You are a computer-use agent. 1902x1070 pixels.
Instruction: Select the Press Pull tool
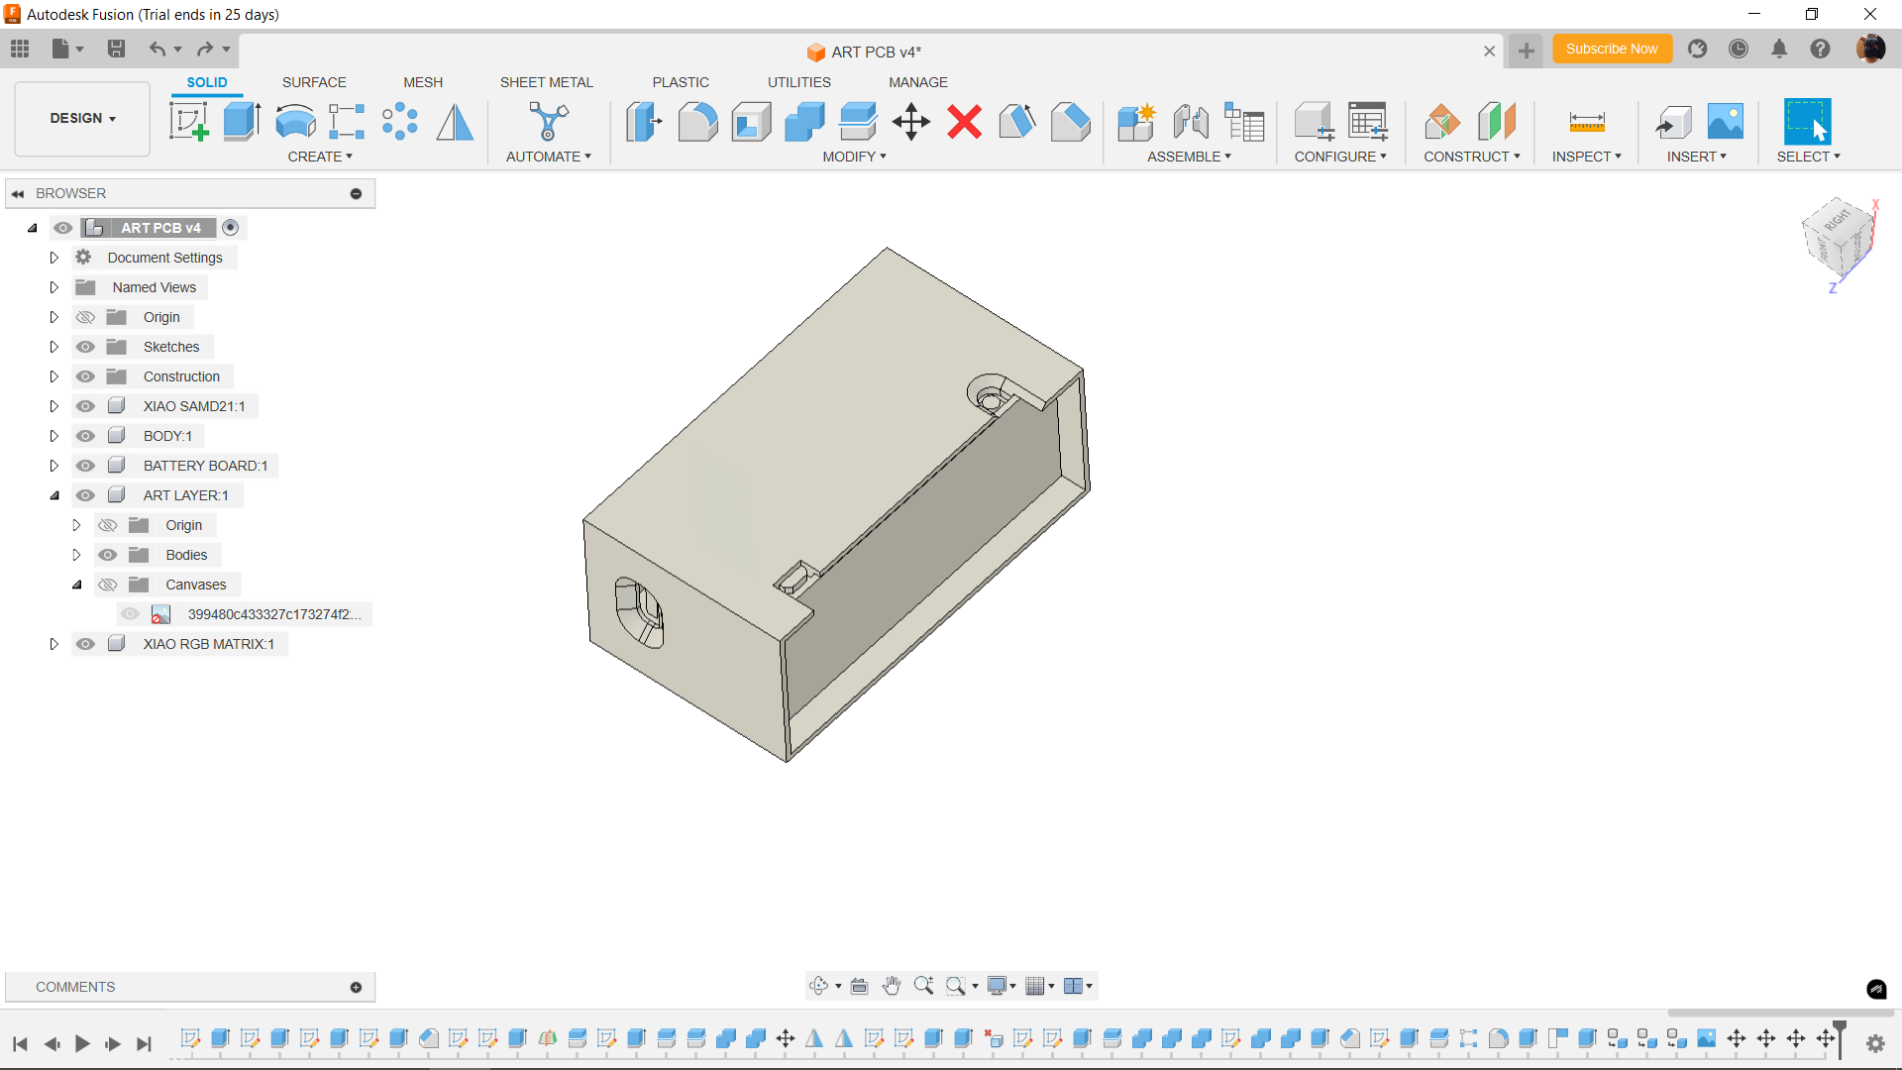[x=644, y=122]
